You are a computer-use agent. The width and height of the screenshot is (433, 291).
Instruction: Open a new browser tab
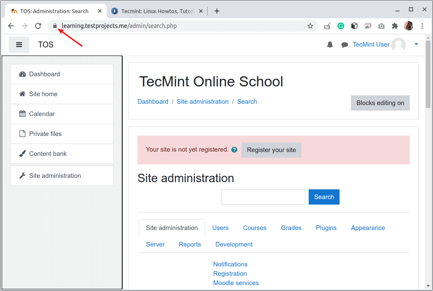(217, 11)
